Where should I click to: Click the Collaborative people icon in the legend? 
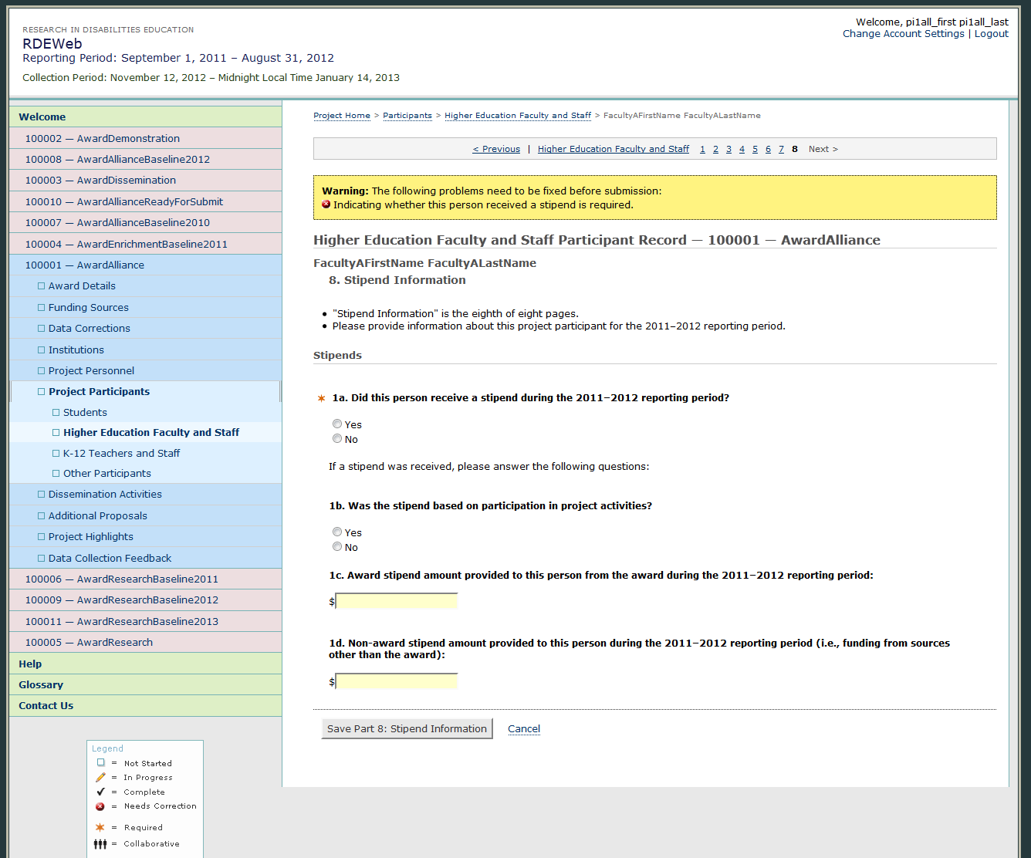pos(100,844)
